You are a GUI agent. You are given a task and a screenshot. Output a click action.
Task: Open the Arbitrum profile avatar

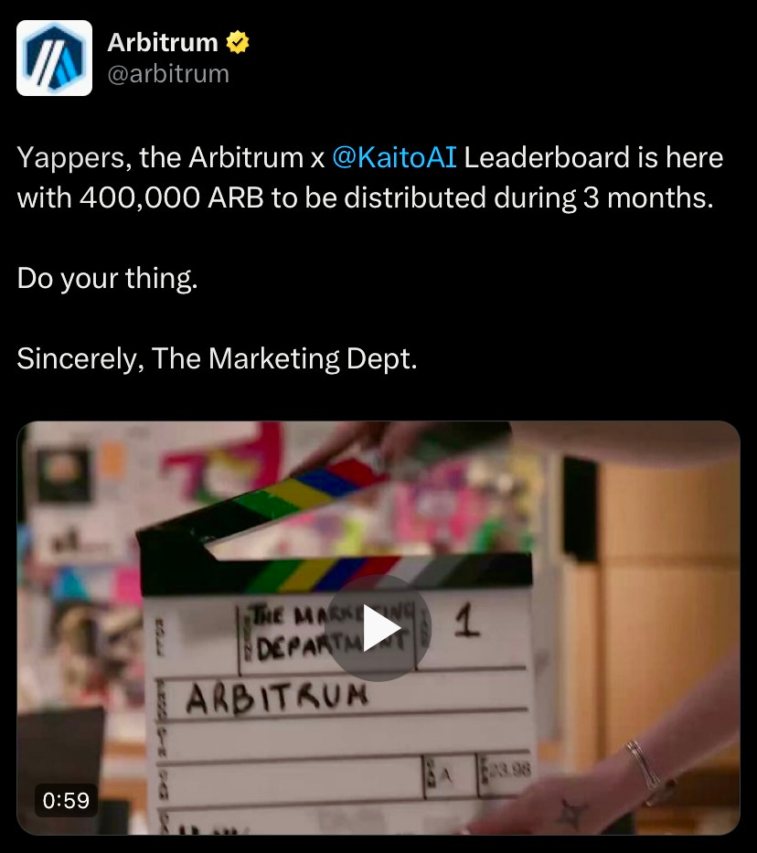54,59
